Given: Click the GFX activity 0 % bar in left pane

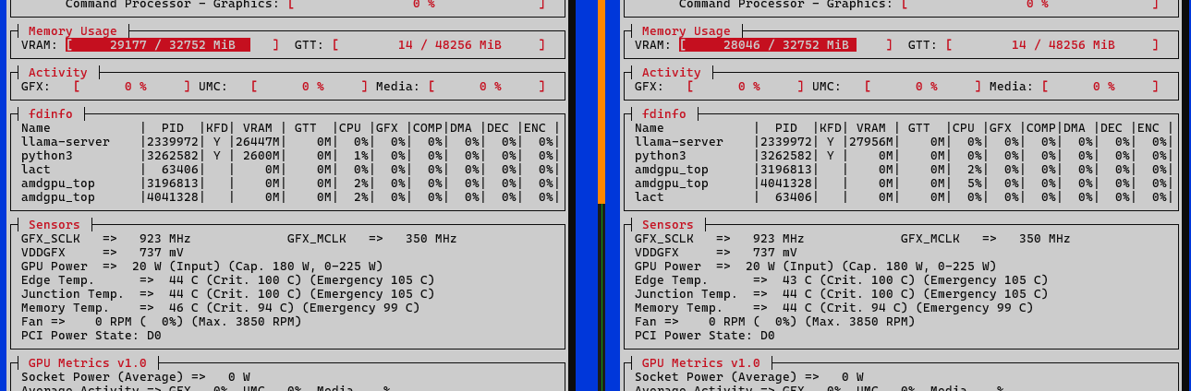Looking at the screenshot, I should pos(131,87).
